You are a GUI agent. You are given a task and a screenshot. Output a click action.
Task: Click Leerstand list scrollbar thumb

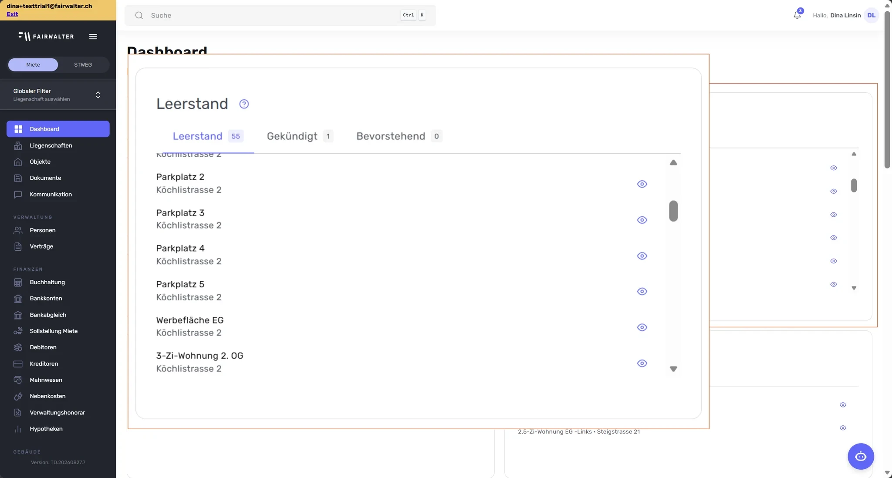pos(673,211)
